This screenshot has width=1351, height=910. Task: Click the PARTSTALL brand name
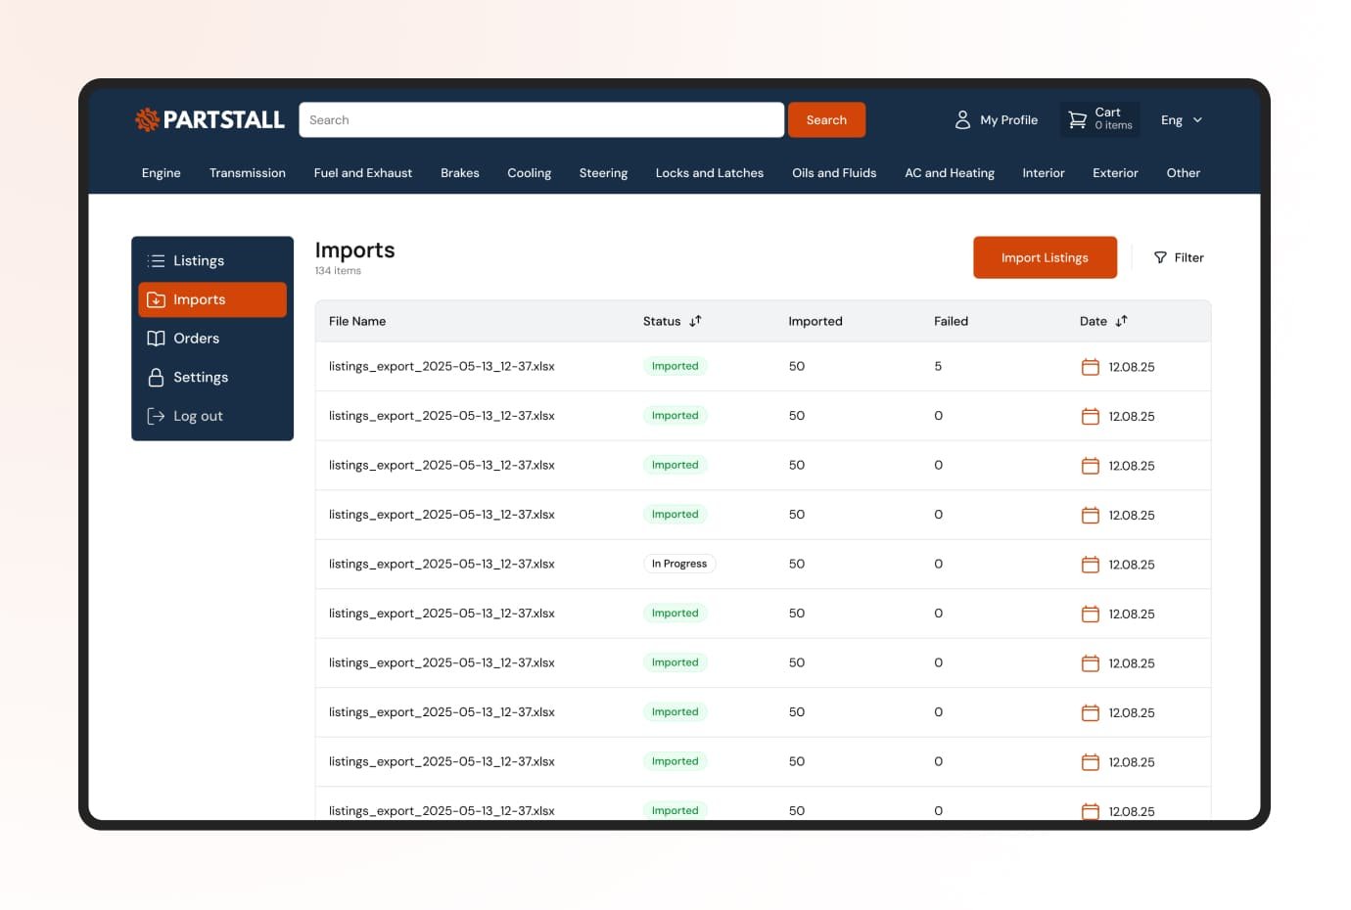coord(223,119)
